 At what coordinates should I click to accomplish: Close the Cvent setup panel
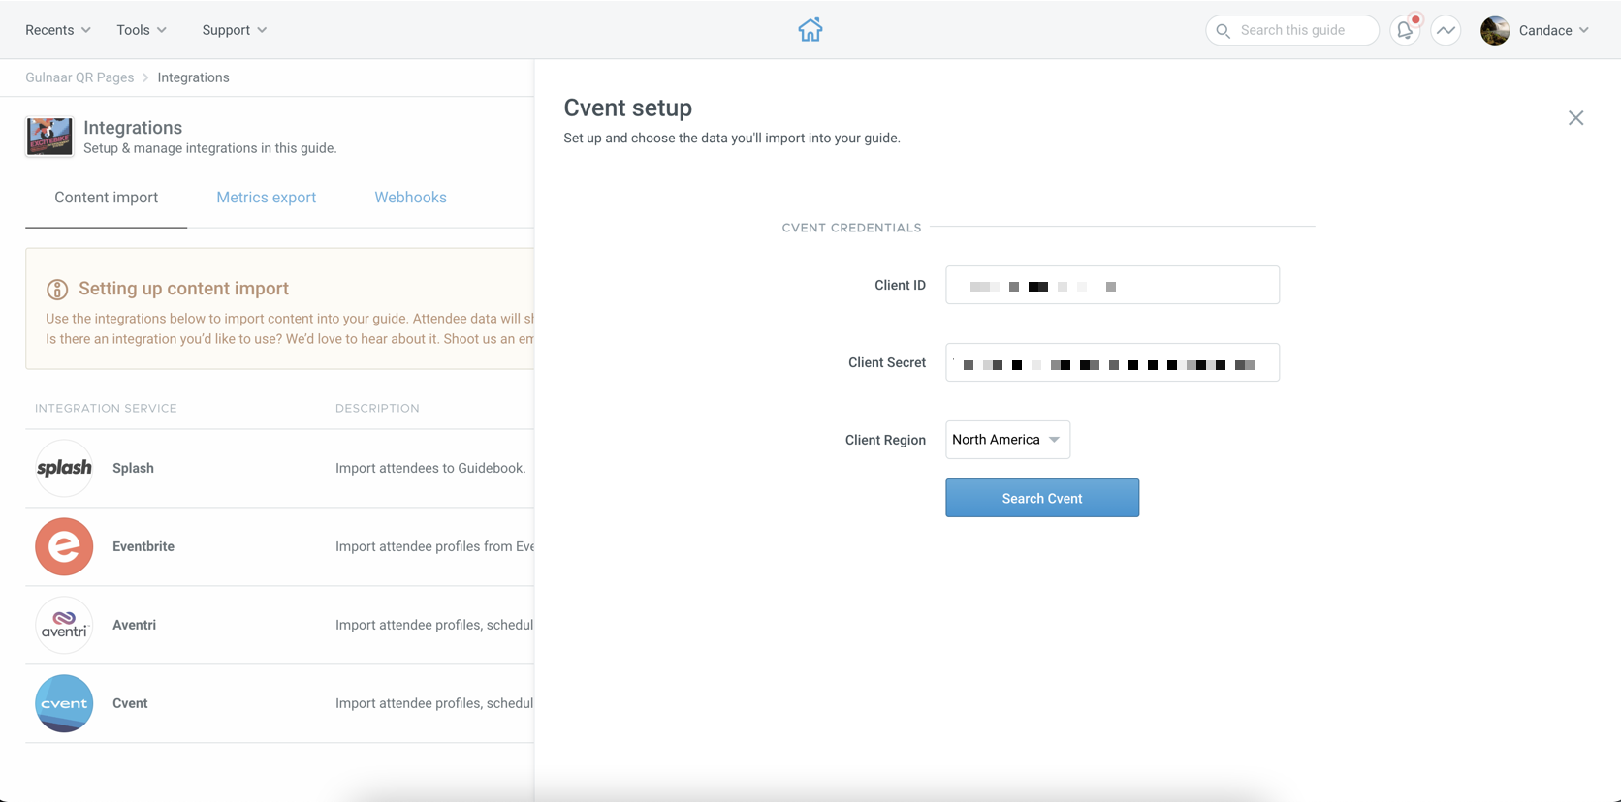[1576, 118]
